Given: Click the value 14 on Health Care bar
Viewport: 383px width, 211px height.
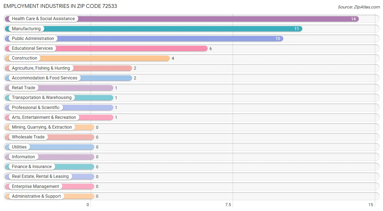Looking at the screenshot, I should (353, 19).
